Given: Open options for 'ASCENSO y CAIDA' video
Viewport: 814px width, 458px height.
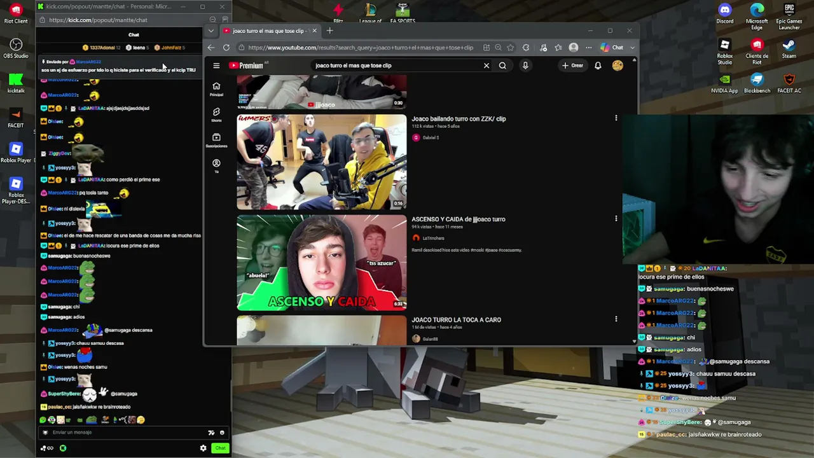Looking at the screenshot, I should coord(616,219).
